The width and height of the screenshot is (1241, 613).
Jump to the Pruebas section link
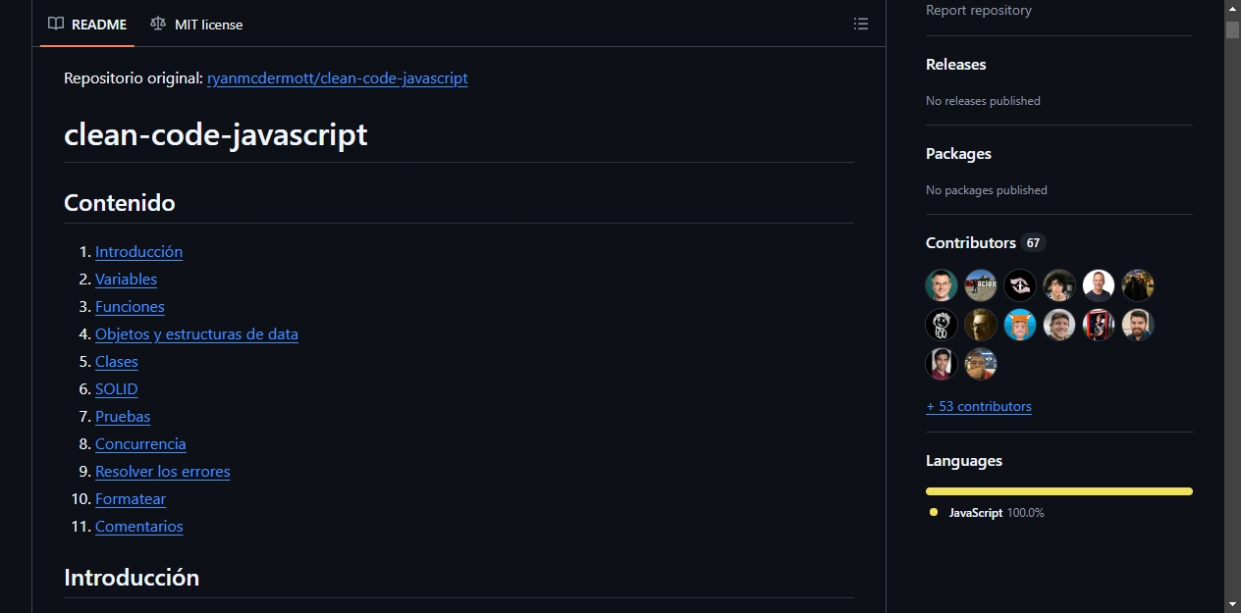(x=123, y=416)
